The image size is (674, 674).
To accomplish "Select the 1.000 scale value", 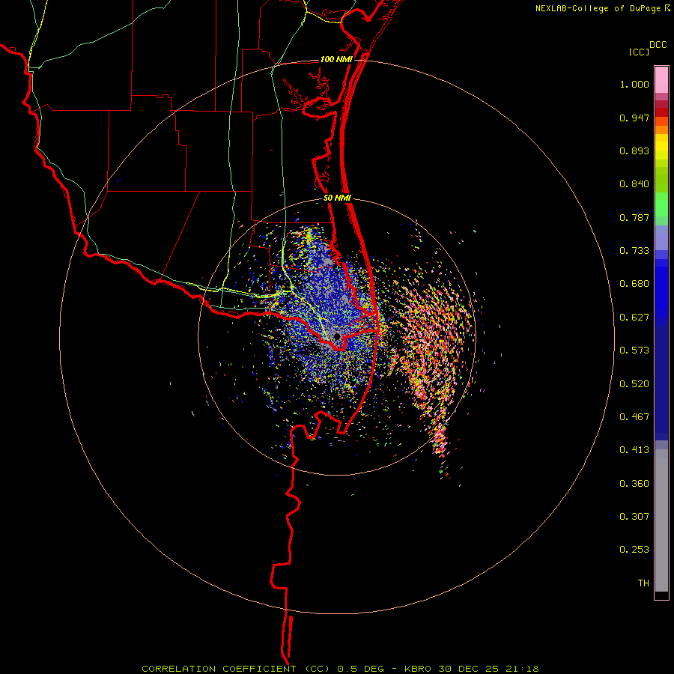I will 634,84.
